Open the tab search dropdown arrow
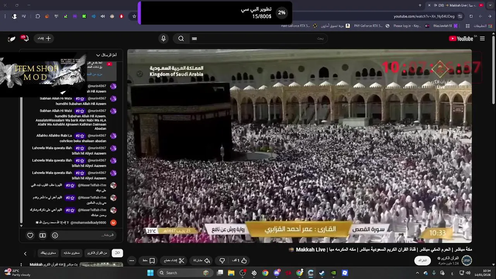Viewport: 496px width, 279px height. tap(491, 5)
